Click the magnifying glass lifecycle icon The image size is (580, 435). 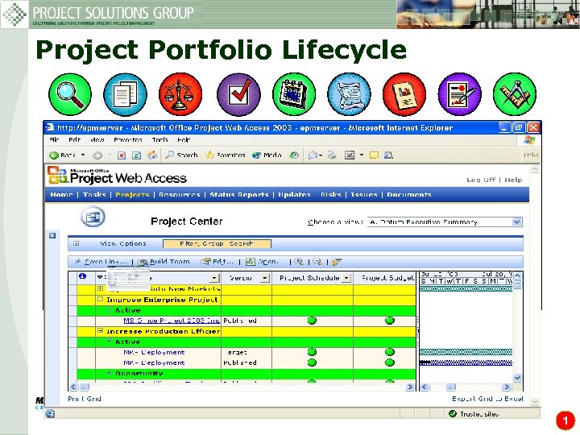pyautogui.click(x=70, y=94)
